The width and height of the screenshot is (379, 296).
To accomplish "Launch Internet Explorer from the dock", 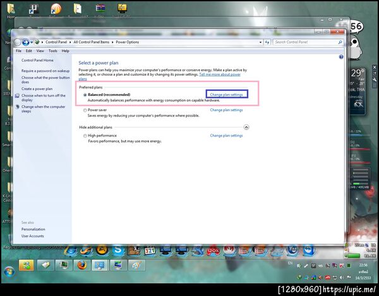I will [x=71, y=251].
